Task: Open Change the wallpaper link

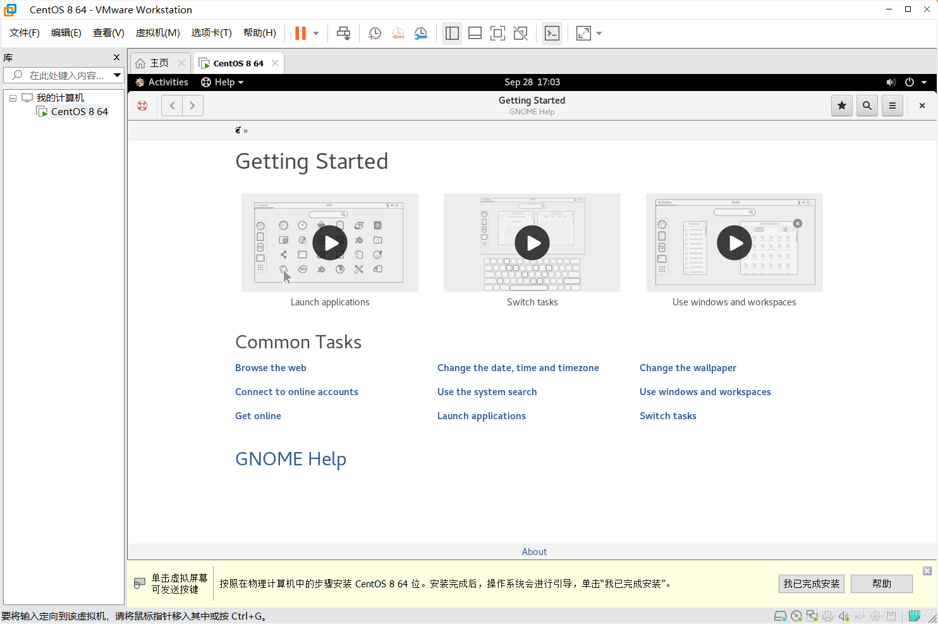Action: point(688,368)
